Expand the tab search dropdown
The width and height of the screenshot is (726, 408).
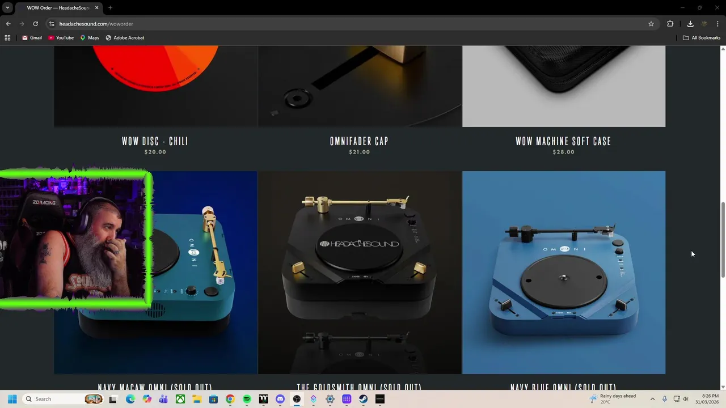coord(7,8)
